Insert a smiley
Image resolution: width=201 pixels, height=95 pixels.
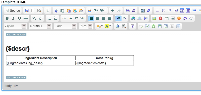coord(179,18)
